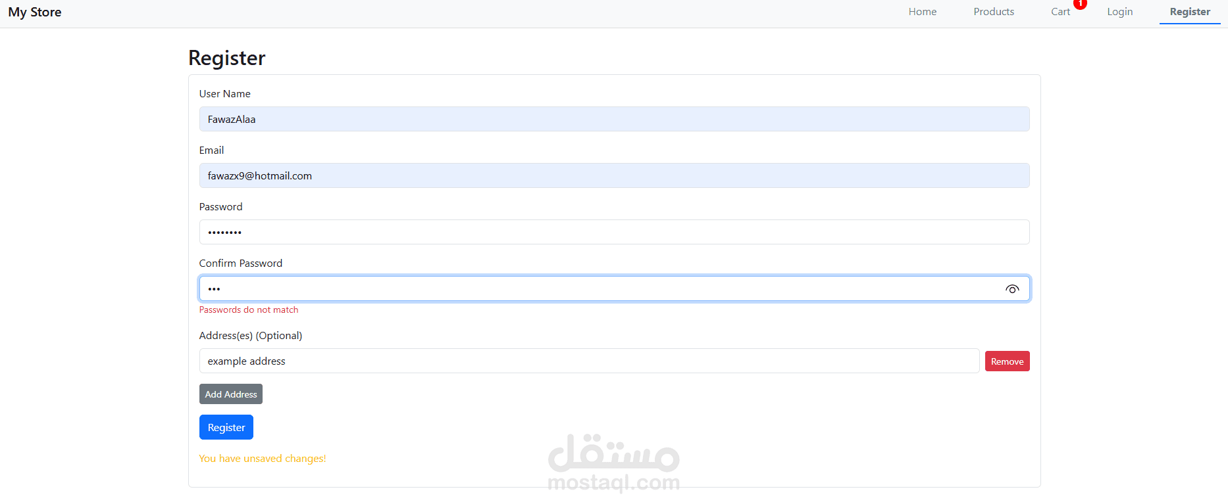Click the Address(es) (Optional) label

(x=250, y=336)
